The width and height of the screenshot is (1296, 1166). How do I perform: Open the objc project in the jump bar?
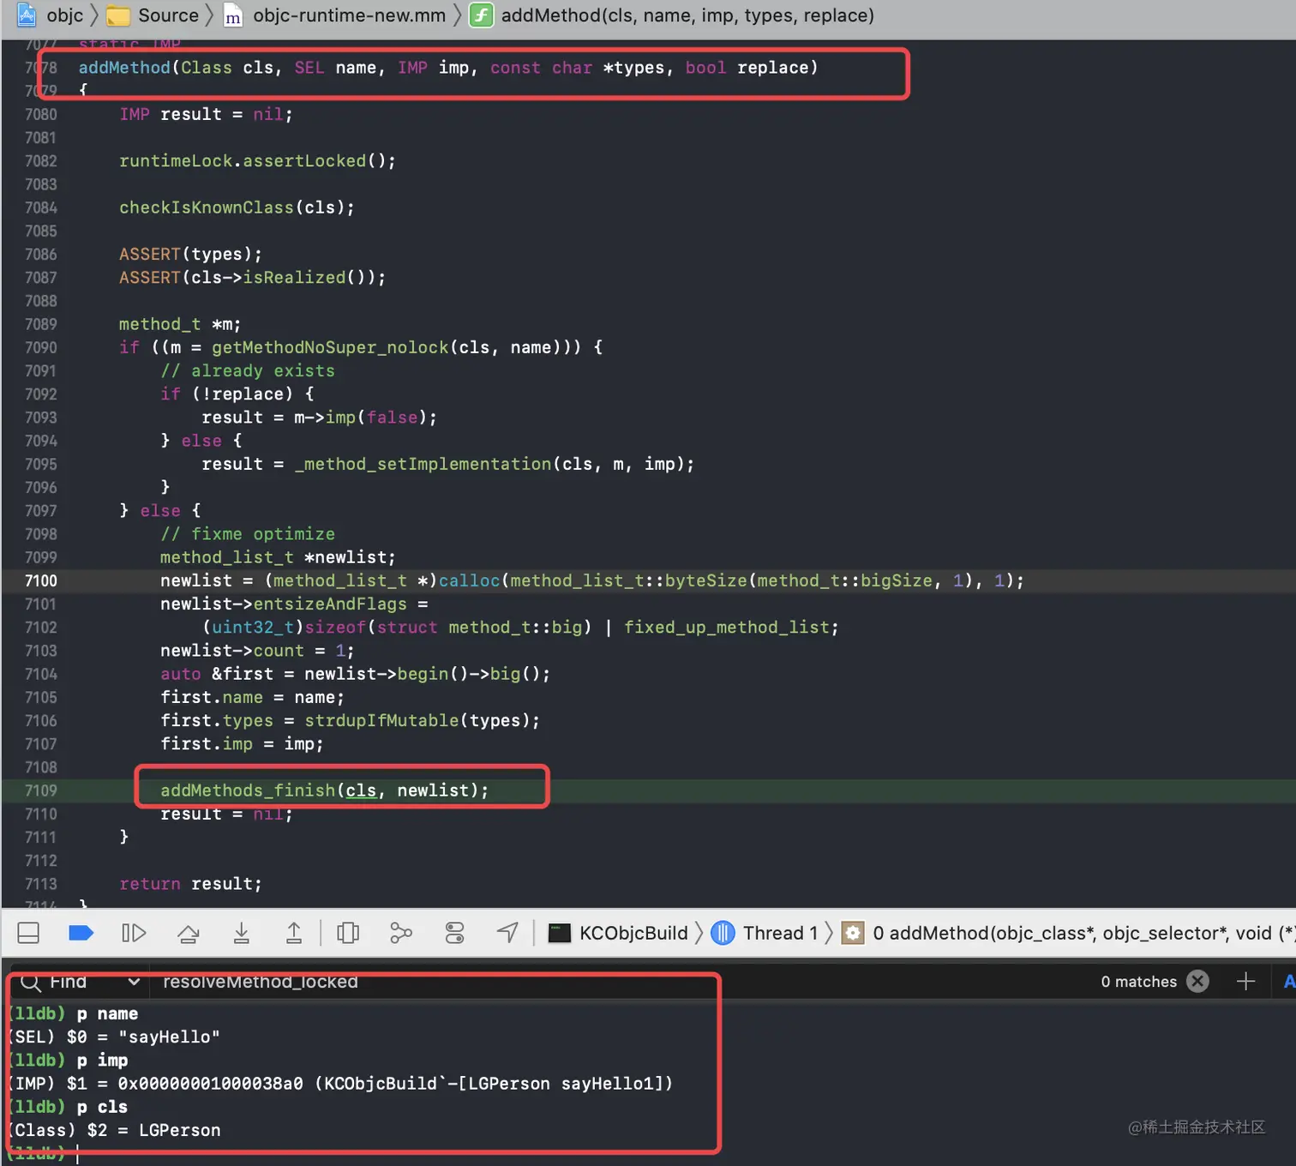tap(51, 15)
